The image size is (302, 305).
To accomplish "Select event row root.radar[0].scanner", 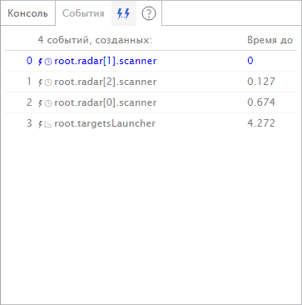I will click(151, 102).
